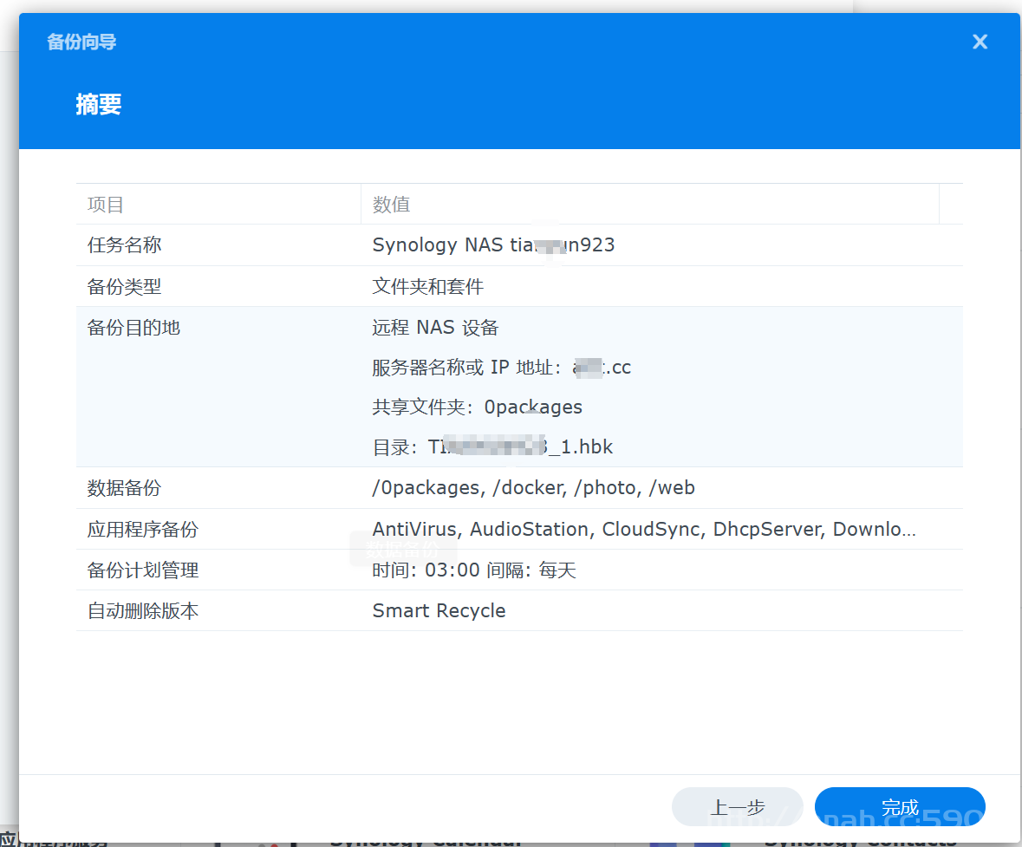Select the 备份计划管理 row label
The width and height of the screenshot is (1022, 847).
coord(143,570)
